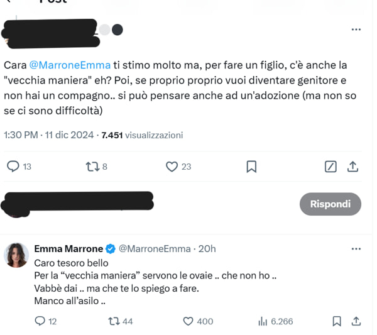Click the square slash icon on main post

(x=331, y=167)
